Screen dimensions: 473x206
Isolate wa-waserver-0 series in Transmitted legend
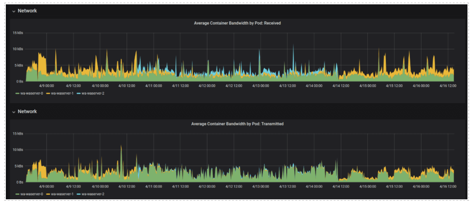coord(32,194)
